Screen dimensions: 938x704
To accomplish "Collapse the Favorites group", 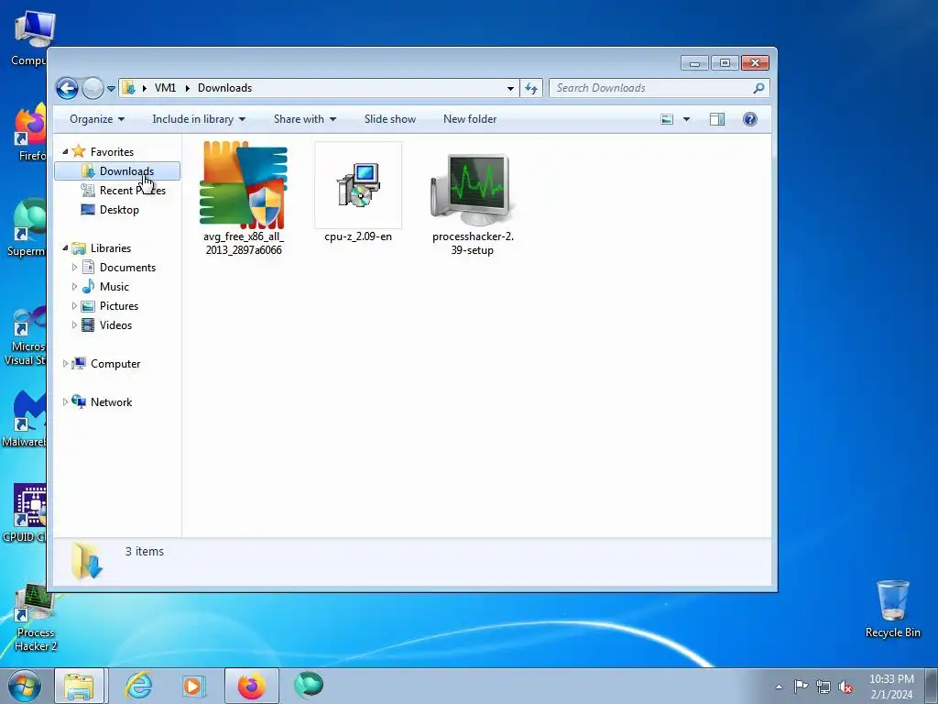I will click(65, 151).
